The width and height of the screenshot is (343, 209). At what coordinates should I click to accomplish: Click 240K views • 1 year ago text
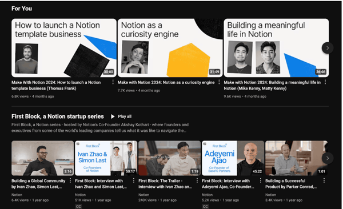[157, 200]
